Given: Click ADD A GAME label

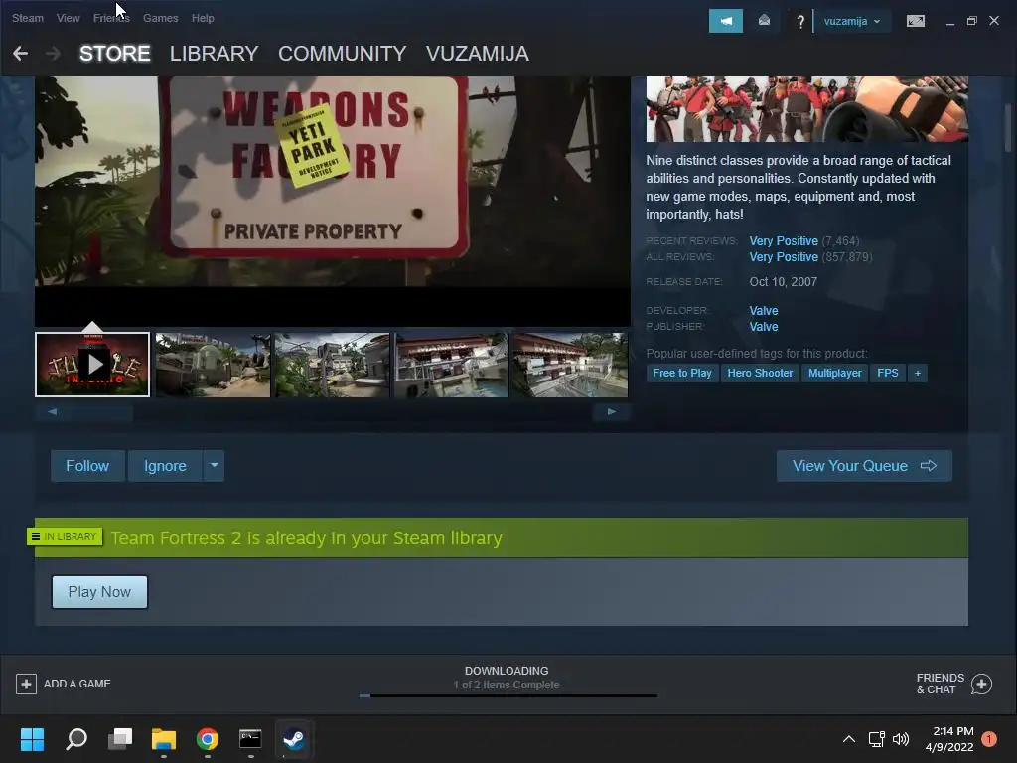Looking at the screenshot, I should [77, 684].
